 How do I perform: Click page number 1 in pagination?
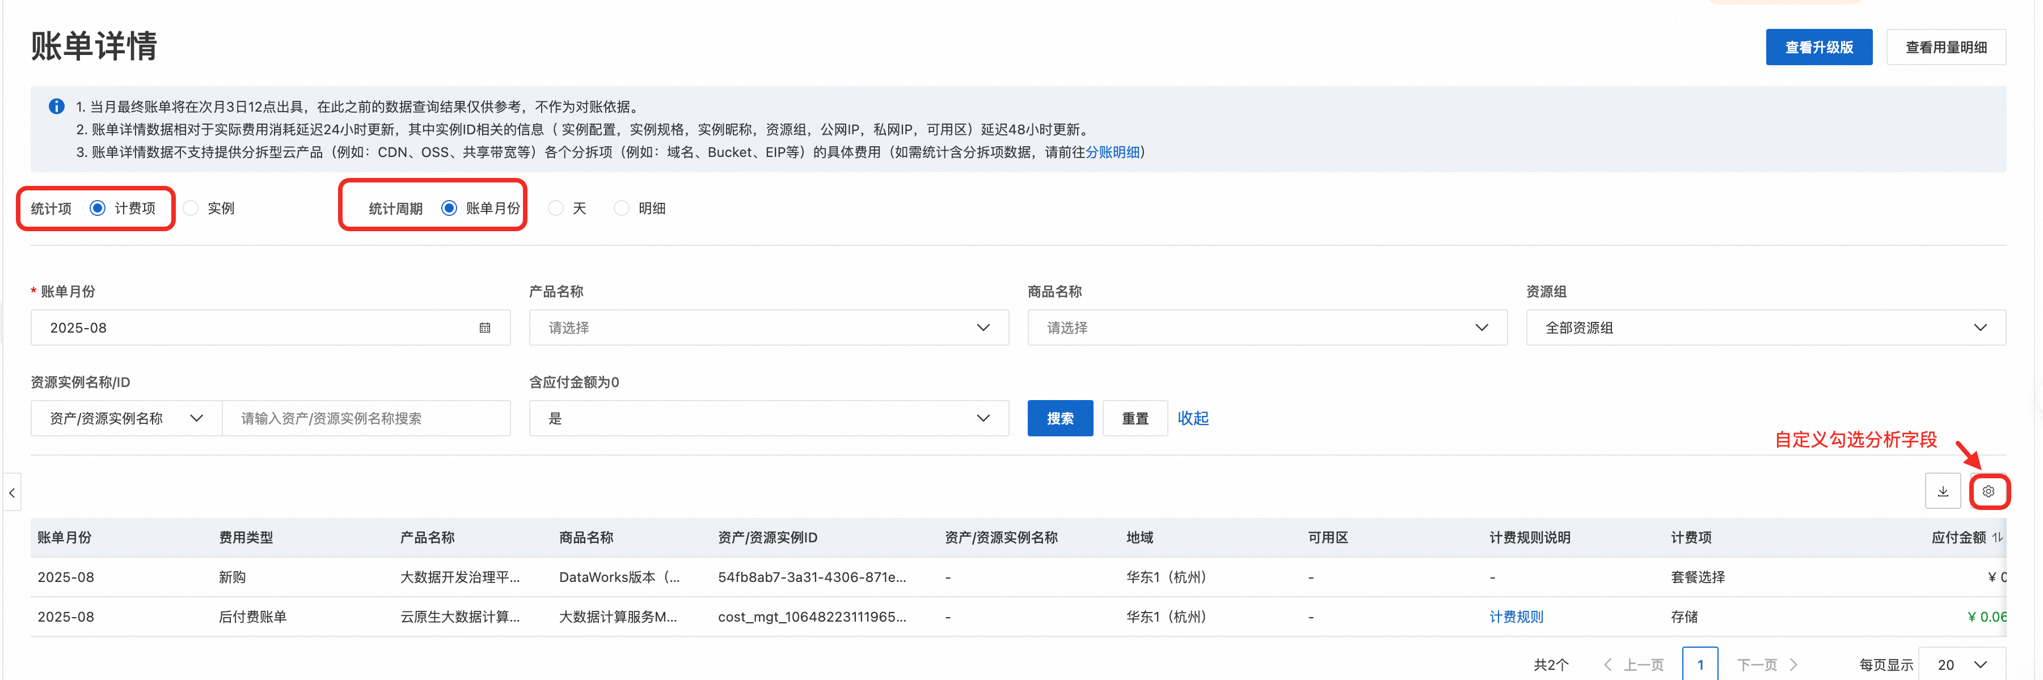(x=1700, y=664)
